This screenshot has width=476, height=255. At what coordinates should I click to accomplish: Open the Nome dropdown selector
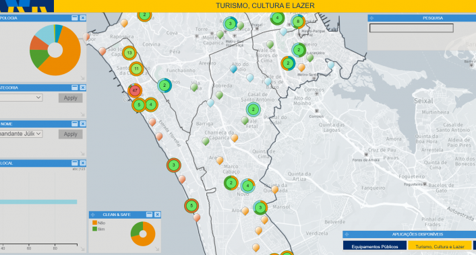(21, 134)
